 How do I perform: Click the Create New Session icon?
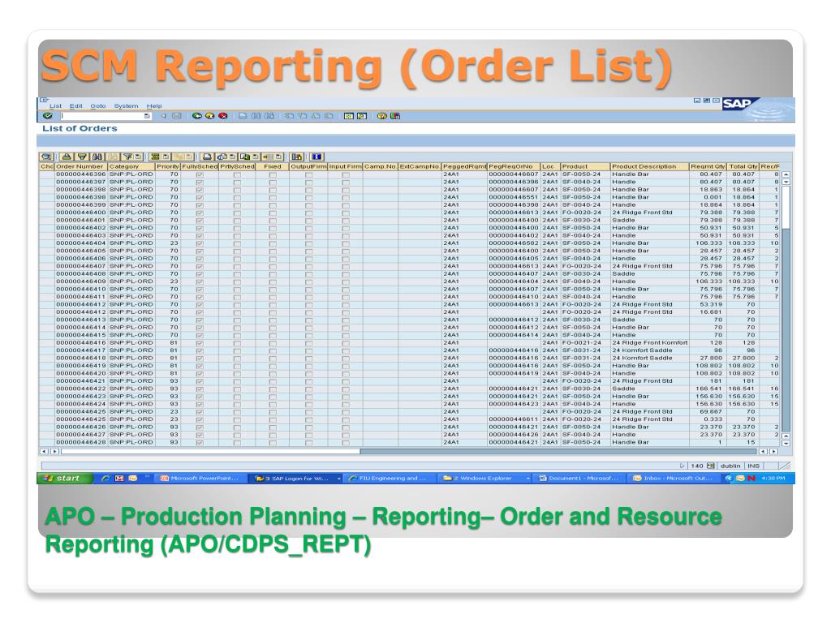349,115
